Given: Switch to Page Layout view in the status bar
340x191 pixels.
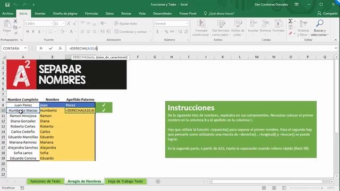Looking at the screenshot, I should tap(274, 188).
